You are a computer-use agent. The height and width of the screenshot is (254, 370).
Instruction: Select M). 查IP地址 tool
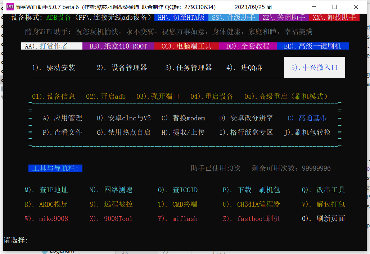coord(46,190)
